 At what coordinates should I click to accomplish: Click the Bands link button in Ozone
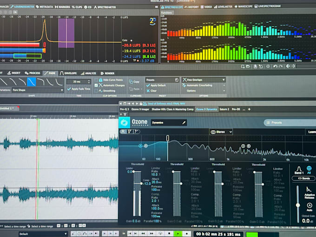coord(303,178)
